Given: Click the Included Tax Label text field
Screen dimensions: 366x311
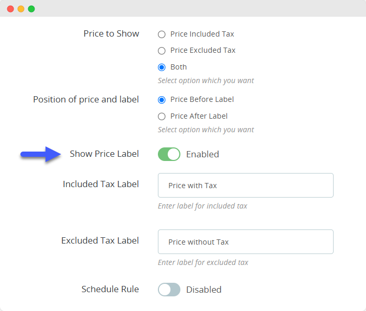Looking at the screenshot, I should point(245,186).
